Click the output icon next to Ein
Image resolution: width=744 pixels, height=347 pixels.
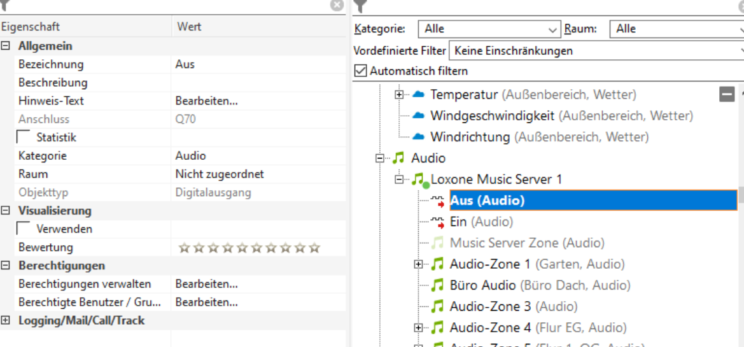[x=437, y=222]
